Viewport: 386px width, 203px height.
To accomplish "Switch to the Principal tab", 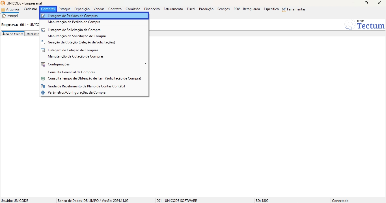I will (x=10, y=16).
